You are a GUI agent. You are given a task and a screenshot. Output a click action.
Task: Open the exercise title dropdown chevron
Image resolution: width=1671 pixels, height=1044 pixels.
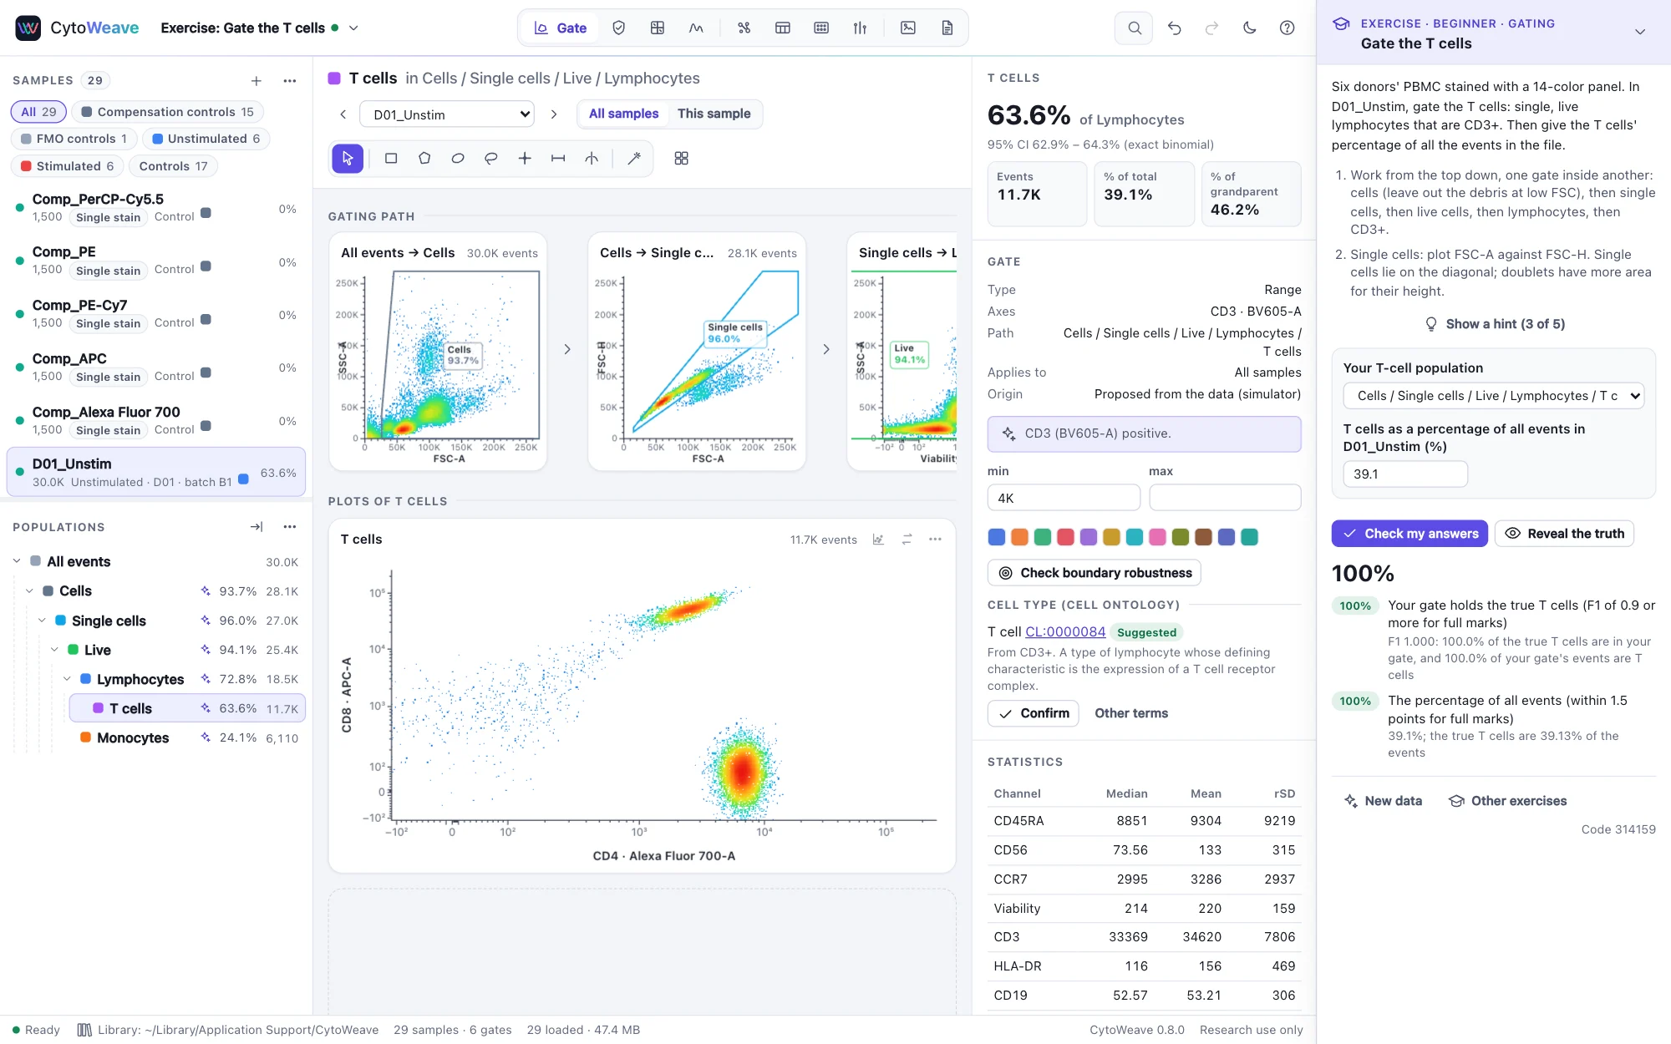tap(353, 28)
